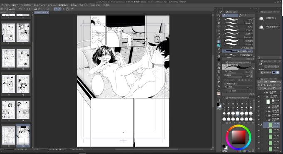Select the Brush tool below Pencil
This screenshot has height=154, width=283.
(219, 49)
